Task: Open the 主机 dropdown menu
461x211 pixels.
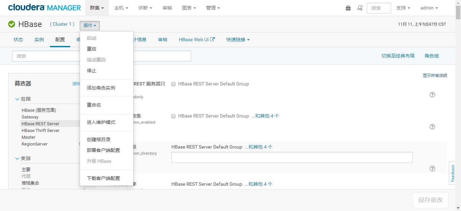Action: coord(121,8)
